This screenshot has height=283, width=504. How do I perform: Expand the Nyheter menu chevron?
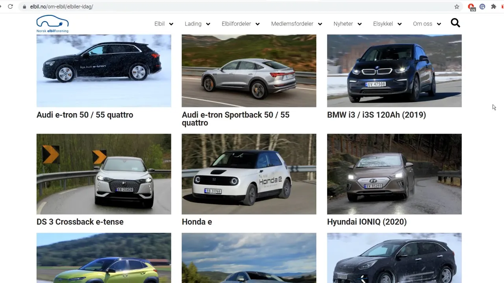pos(359,24)
